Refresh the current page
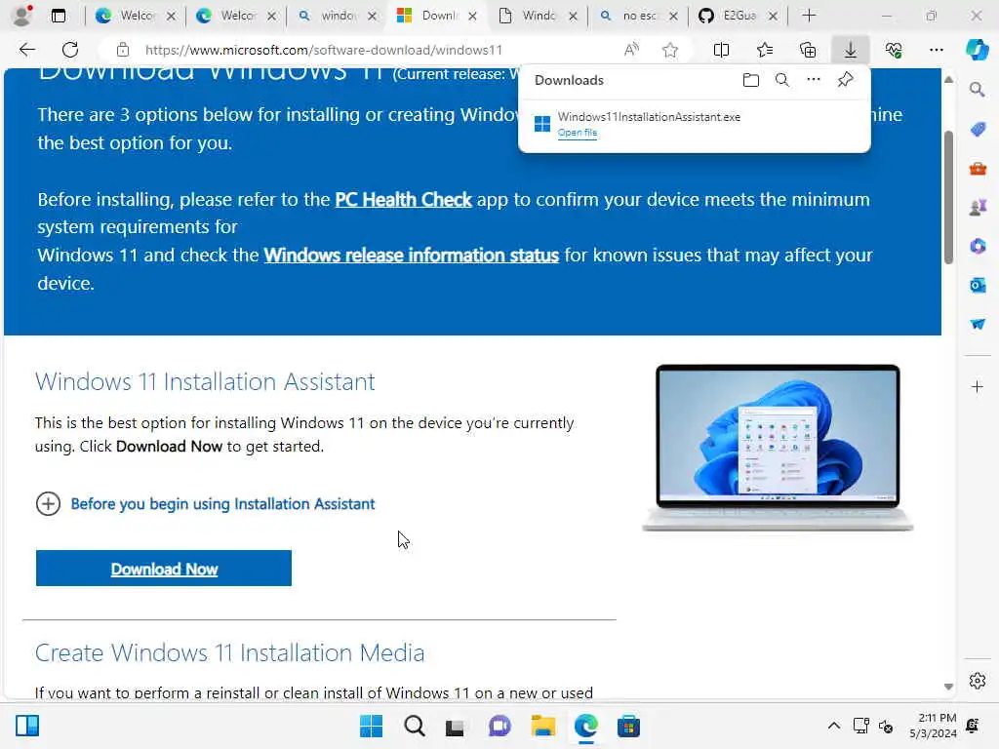The width and height of the screenshot is (999, 749). click(70, 50)
